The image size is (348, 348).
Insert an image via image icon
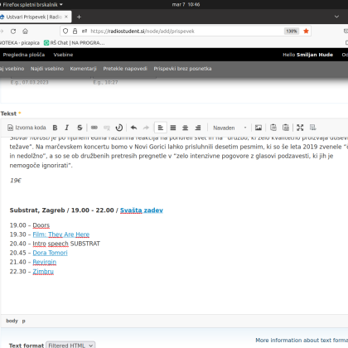(x=259, y=128)
